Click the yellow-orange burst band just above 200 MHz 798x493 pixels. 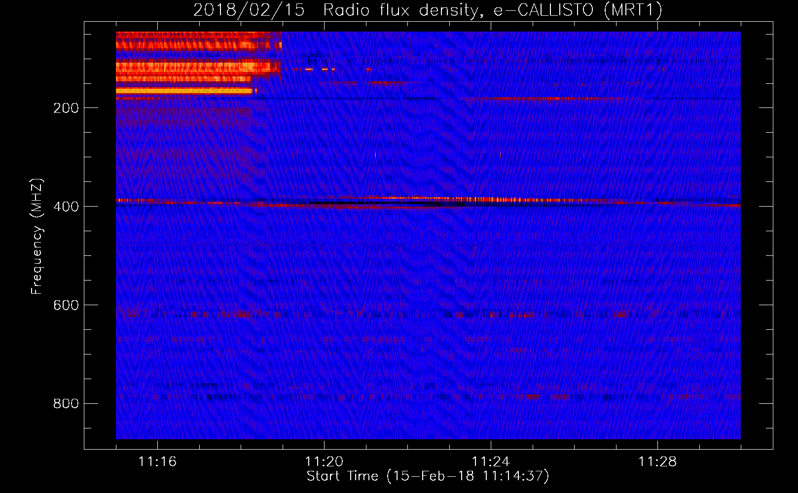[184, 91]
